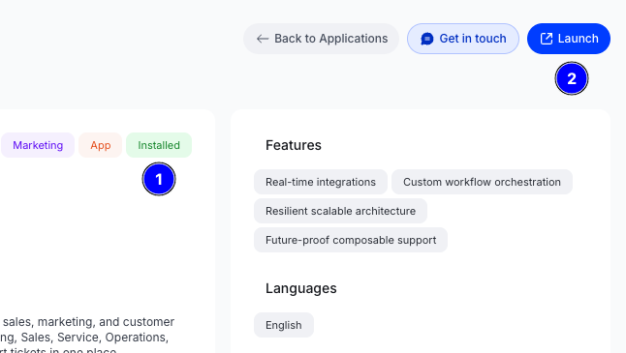The image size is (626, 353).
Task: Select the Marketing category tag
Action: 38,145
